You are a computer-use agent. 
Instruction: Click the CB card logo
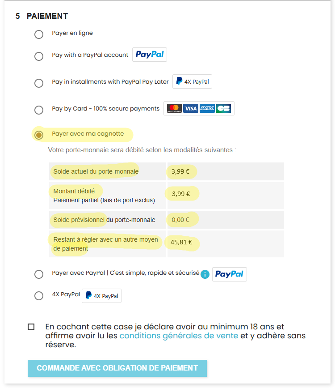223,109
